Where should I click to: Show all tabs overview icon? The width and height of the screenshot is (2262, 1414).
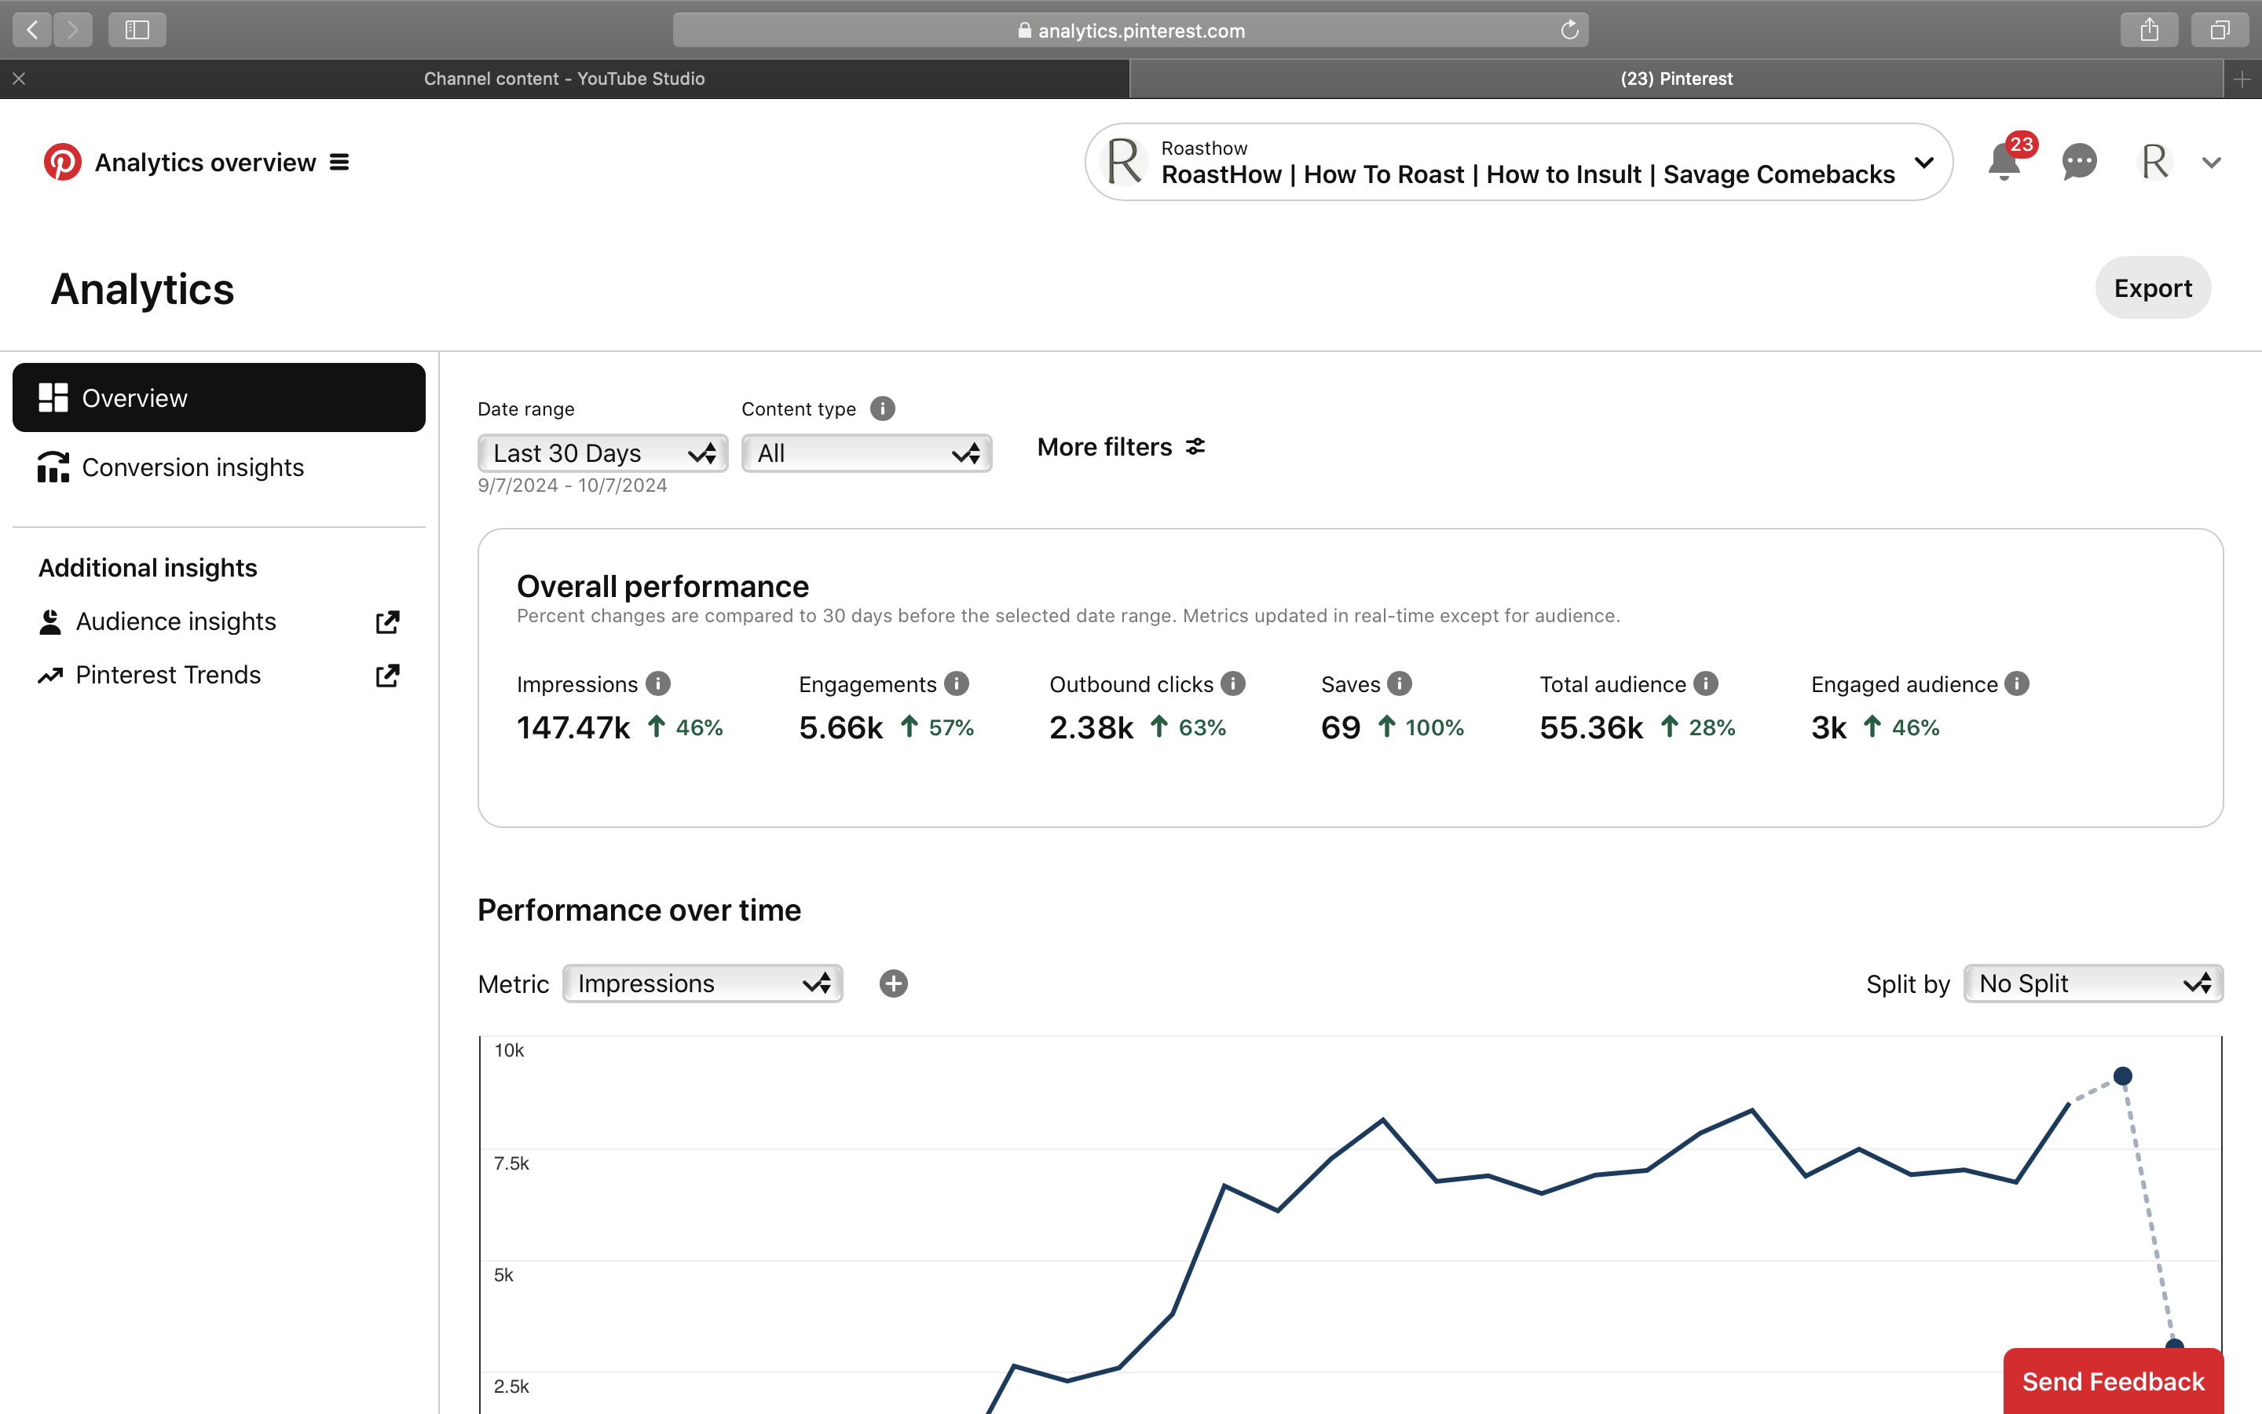click(x=2219, y=30)
